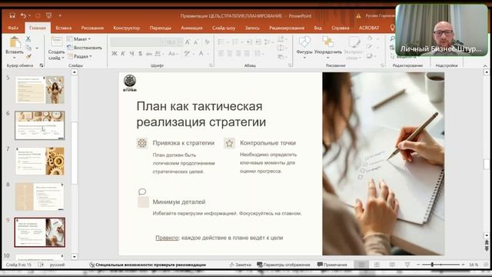Switch to reading view icon
The height and width of the screenshot is (277, 492).
pyautogui.click(x=392, y=265)
